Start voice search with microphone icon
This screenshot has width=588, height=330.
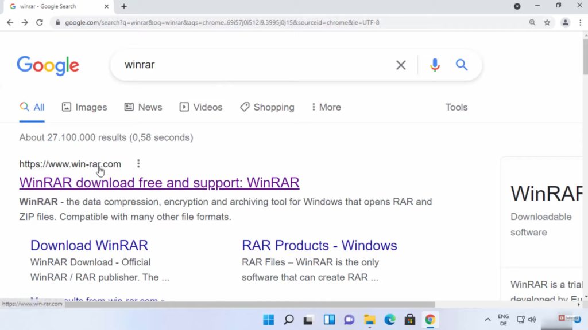coord(435,65)
